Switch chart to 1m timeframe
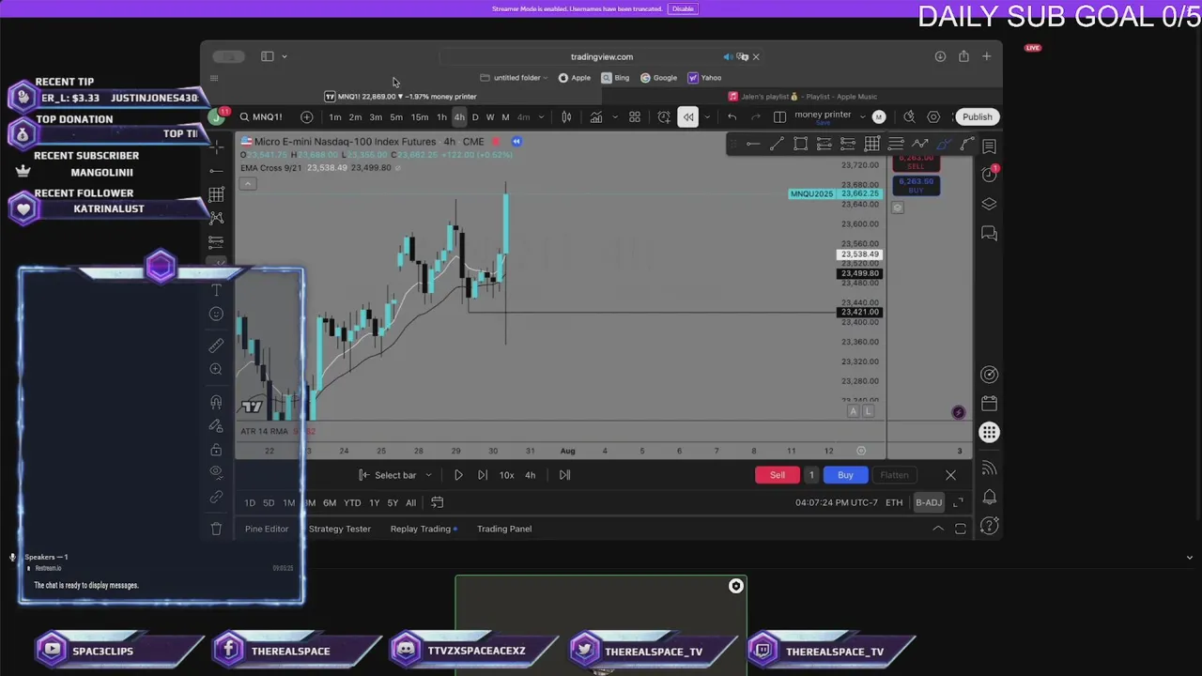Viewport: 1202px width, 676px height. pyautogui.click(x=334, y=117)
